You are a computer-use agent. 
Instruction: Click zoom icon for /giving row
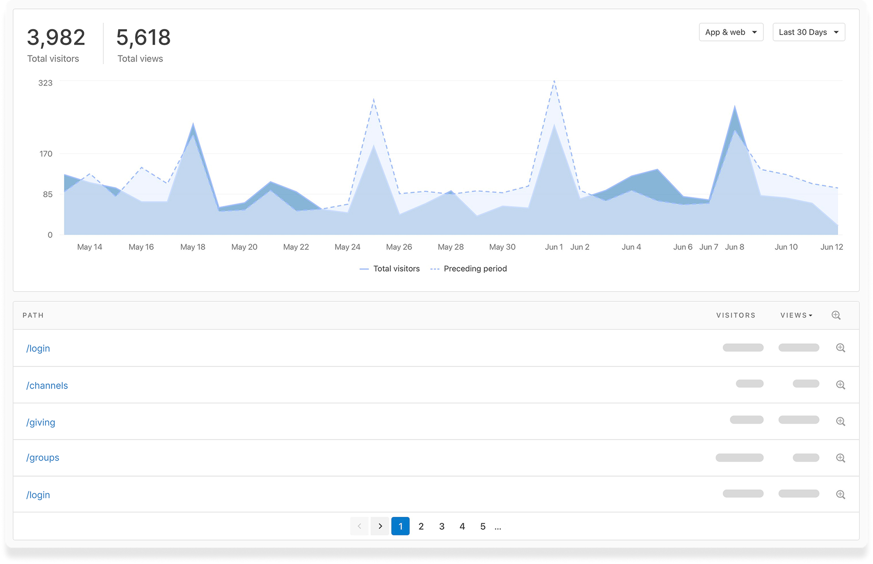point(840,421)
